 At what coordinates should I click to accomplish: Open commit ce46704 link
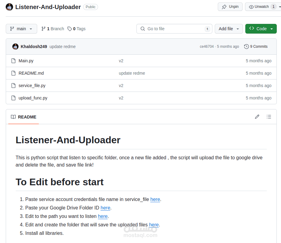[207, 47]
